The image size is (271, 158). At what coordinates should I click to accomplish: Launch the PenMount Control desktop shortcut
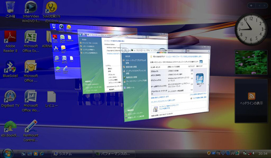31,131
